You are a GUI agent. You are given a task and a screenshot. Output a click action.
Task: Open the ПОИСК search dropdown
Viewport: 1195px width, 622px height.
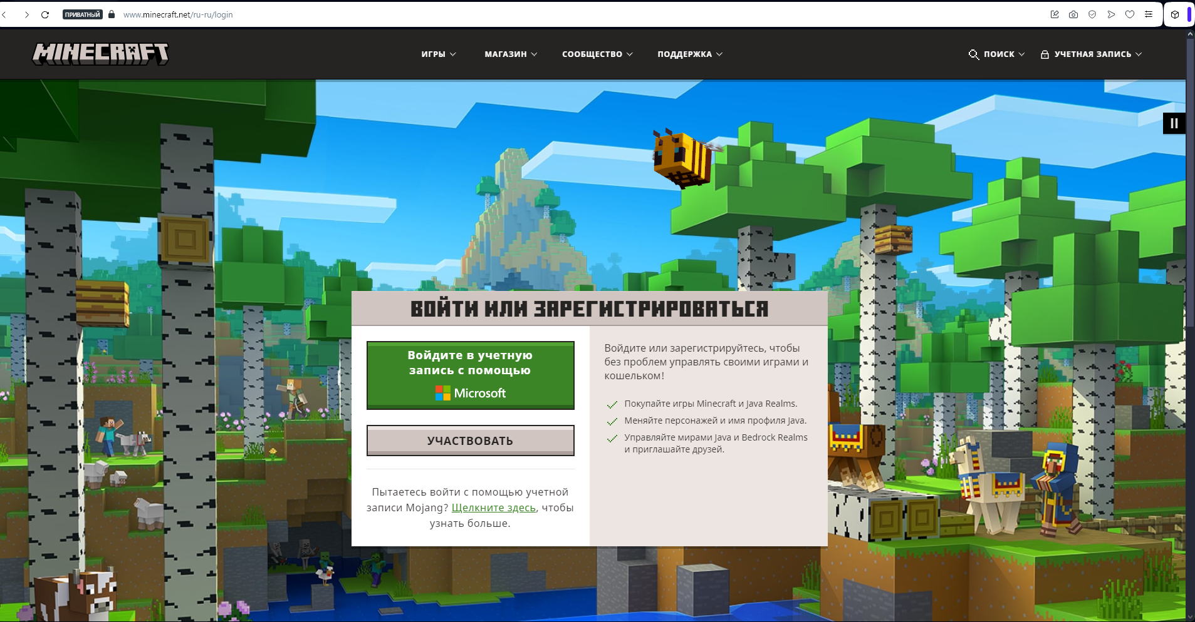click(996, 54)
